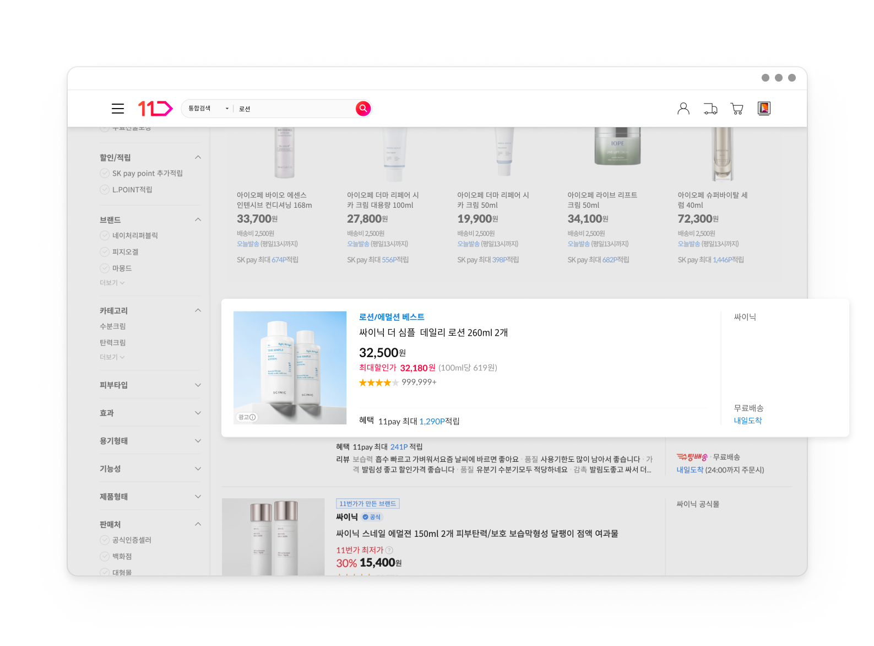Click the 싸이닉 seller name in highlighted card
Image resolution: width=874 pixels, height=646 pixels.
(745, 317)
